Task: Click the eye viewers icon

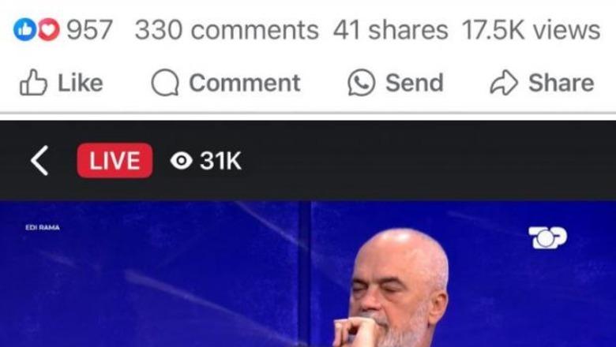Action: point(181,161)
